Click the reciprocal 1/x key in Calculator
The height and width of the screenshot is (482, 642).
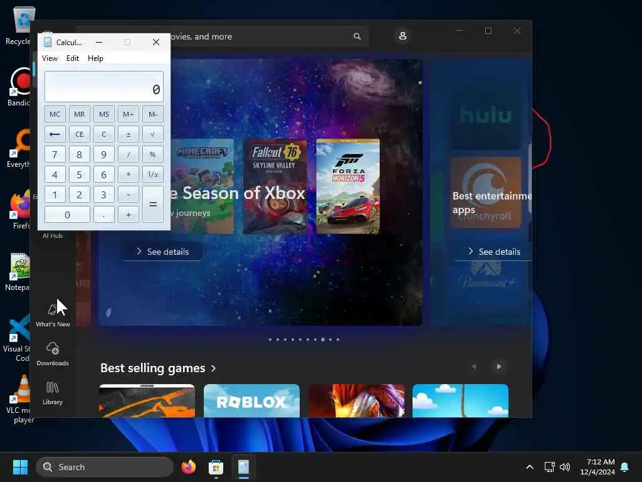coord(153,174)
